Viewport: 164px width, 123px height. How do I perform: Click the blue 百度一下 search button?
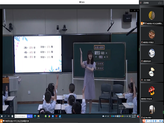pyautogui.click(x=30, y=116)
